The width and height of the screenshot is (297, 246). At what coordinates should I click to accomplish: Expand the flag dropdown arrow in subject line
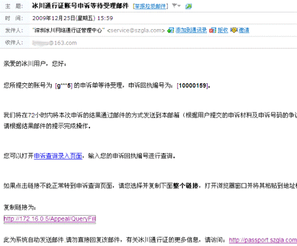pyautogui.click(x=179, y=6)
